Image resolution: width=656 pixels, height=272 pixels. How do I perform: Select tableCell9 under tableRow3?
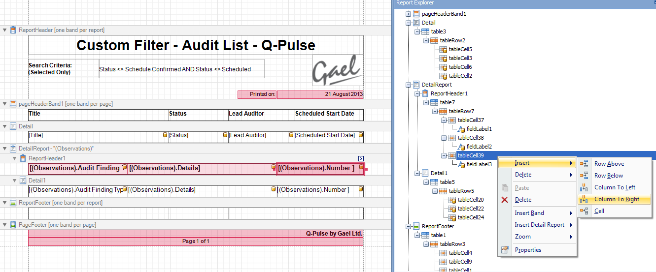tap(460, 262)
